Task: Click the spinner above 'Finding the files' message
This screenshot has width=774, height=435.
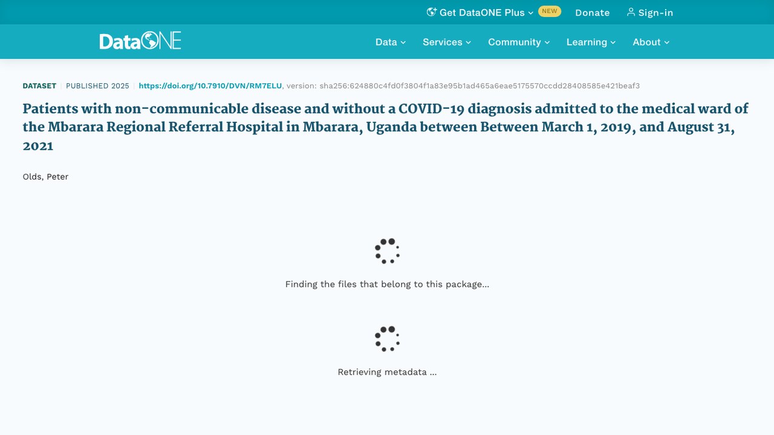Action: 387,251
